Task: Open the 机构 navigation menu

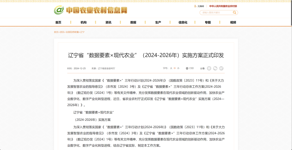Action: pos(84,22)
